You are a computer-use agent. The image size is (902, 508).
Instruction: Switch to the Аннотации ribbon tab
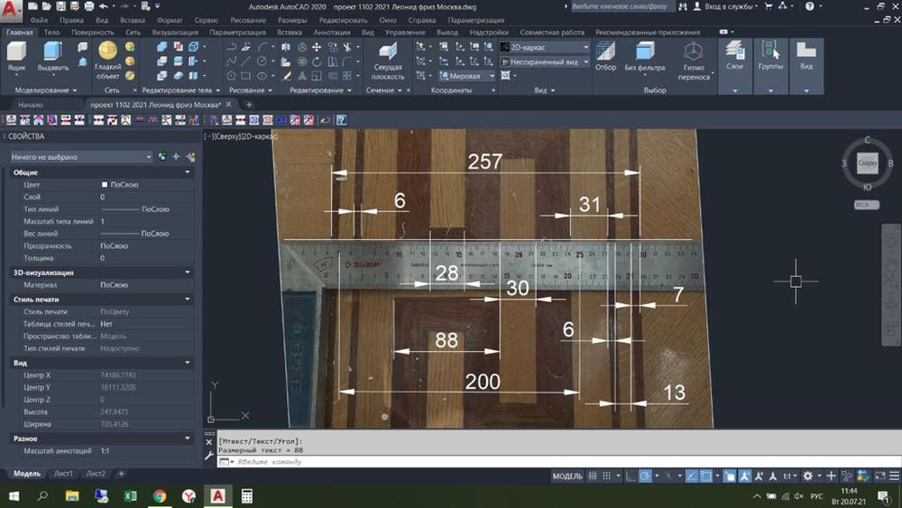click(332, 32)
